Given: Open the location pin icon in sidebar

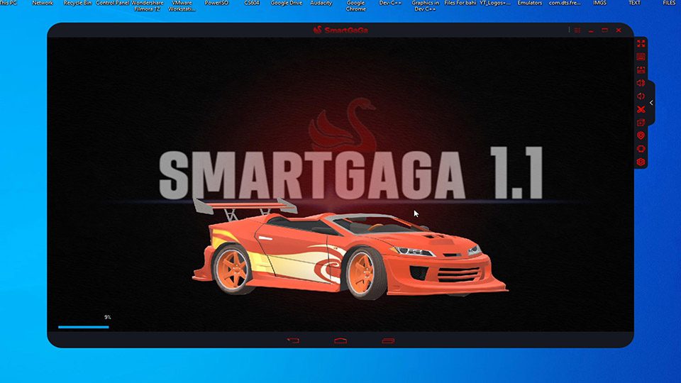Looking at the screenshot, I should (x=641, y=135).
